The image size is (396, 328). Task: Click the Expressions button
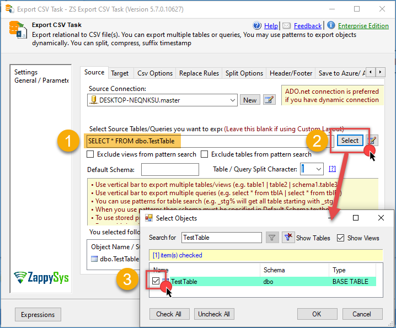38,315
